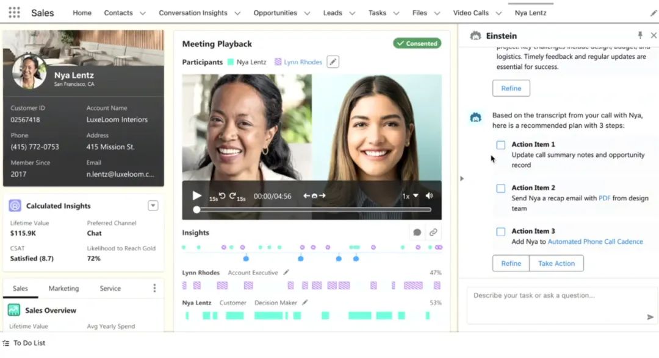Jump to next Einstein insight arrow
Image resolution: width=659 pixels, height=358 pixels.
pyautogui.click(x=322, y=196)
